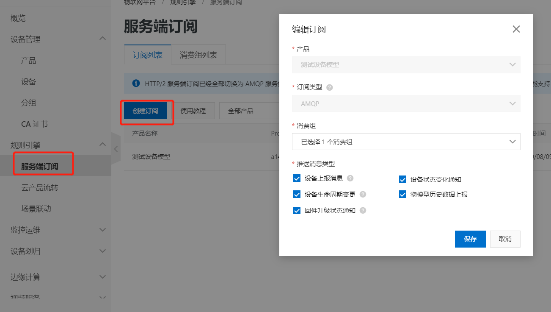Click help icon beside 固件升级状态通知
The width and height of the screenshot is (551, 312).
(363, 211)
